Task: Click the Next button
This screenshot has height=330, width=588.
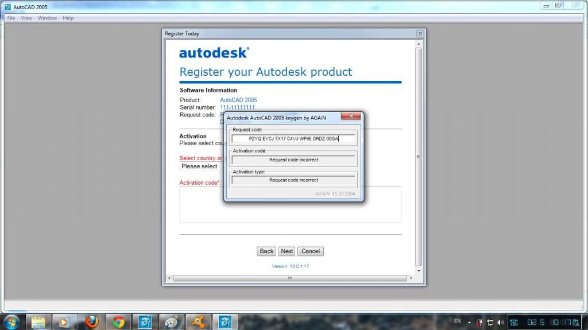Action: tap(287, 251)
